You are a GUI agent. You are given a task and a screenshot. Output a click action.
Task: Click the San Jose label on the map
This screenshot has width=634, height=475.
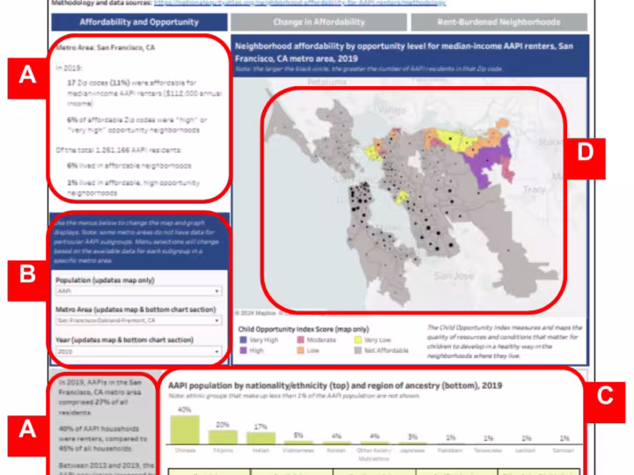pyautogui.click(x=453, y=276)
